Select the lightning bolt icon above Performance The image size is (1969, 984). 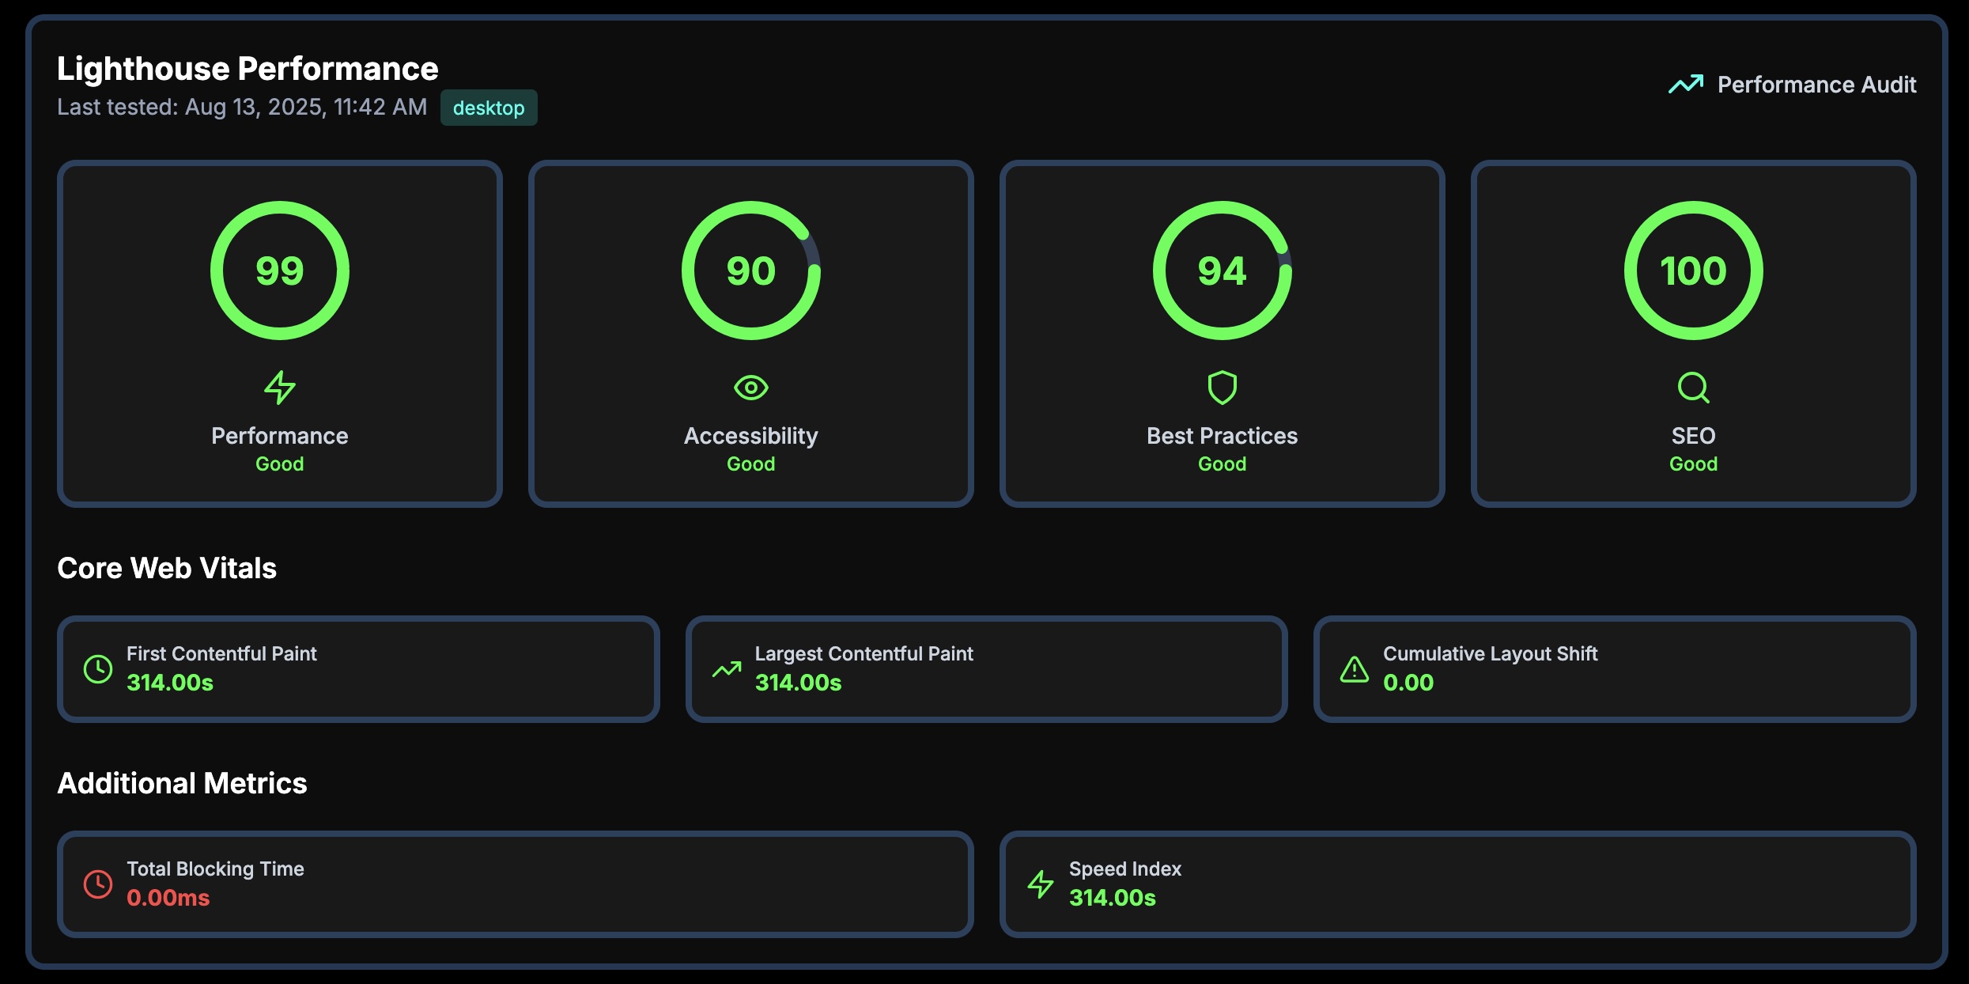click(278, 388)
